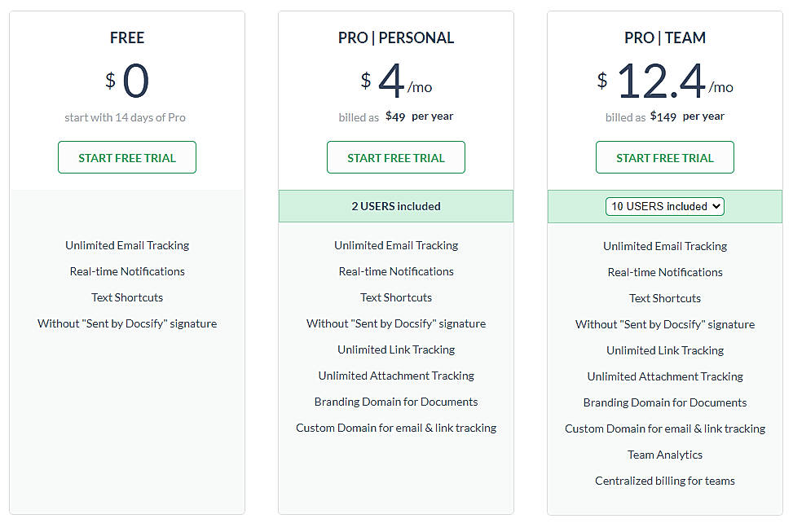Click Centralized billing for teams feature
This screenshot has height=523, width=793.
click(x=664, y=481)
